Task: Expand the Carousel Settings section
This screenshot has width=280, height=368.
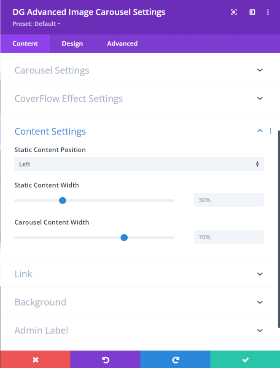Action: pyautogui.click(x=139, y=70)
